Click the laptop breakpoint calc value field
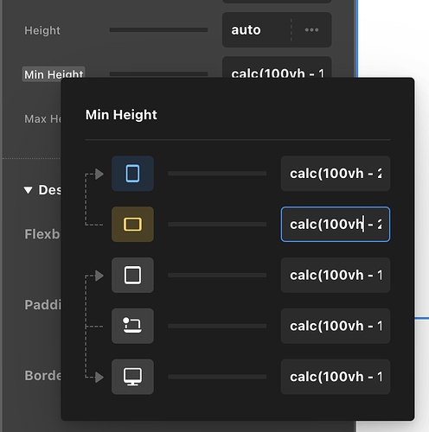 [336, 326]
